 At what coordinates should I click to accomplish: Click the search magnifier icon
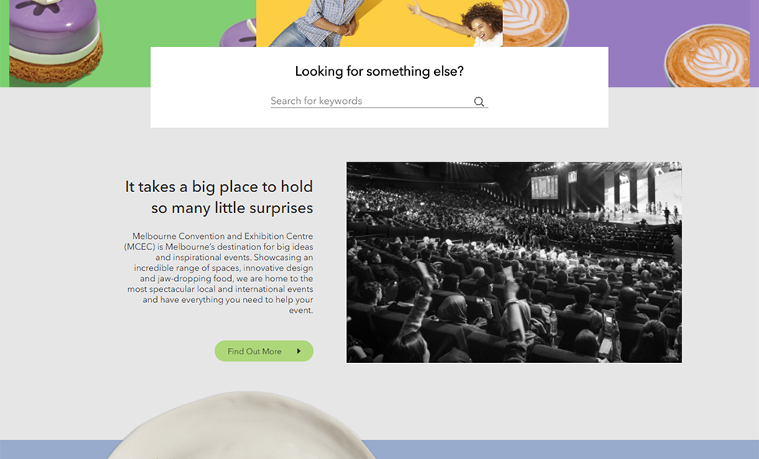(x=479, y=101)
